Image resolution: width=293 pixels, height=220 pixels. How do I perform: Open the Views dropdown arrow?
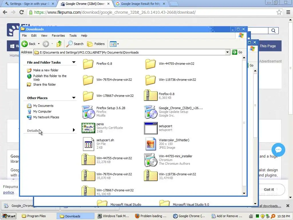tap(118, 44)
